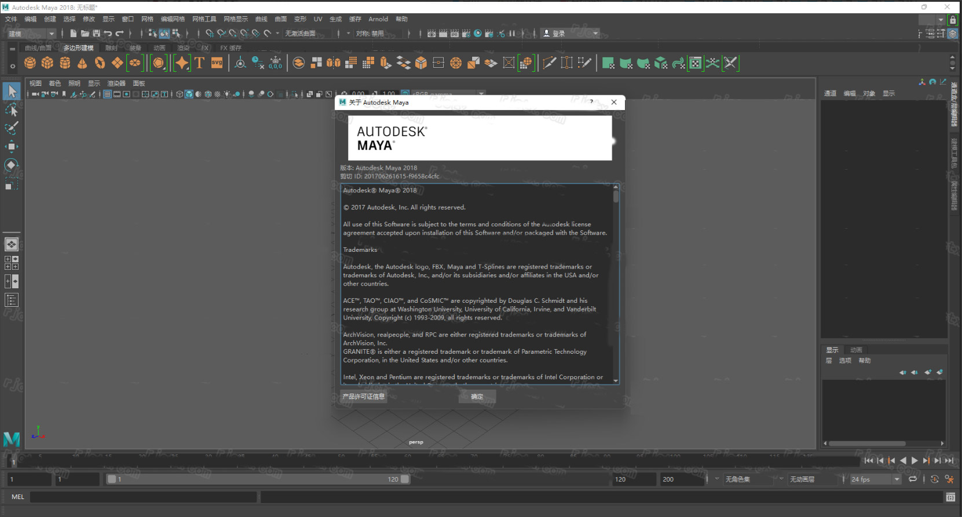Open the Script Editor icon
962x517 pixels.
[950, 497]
